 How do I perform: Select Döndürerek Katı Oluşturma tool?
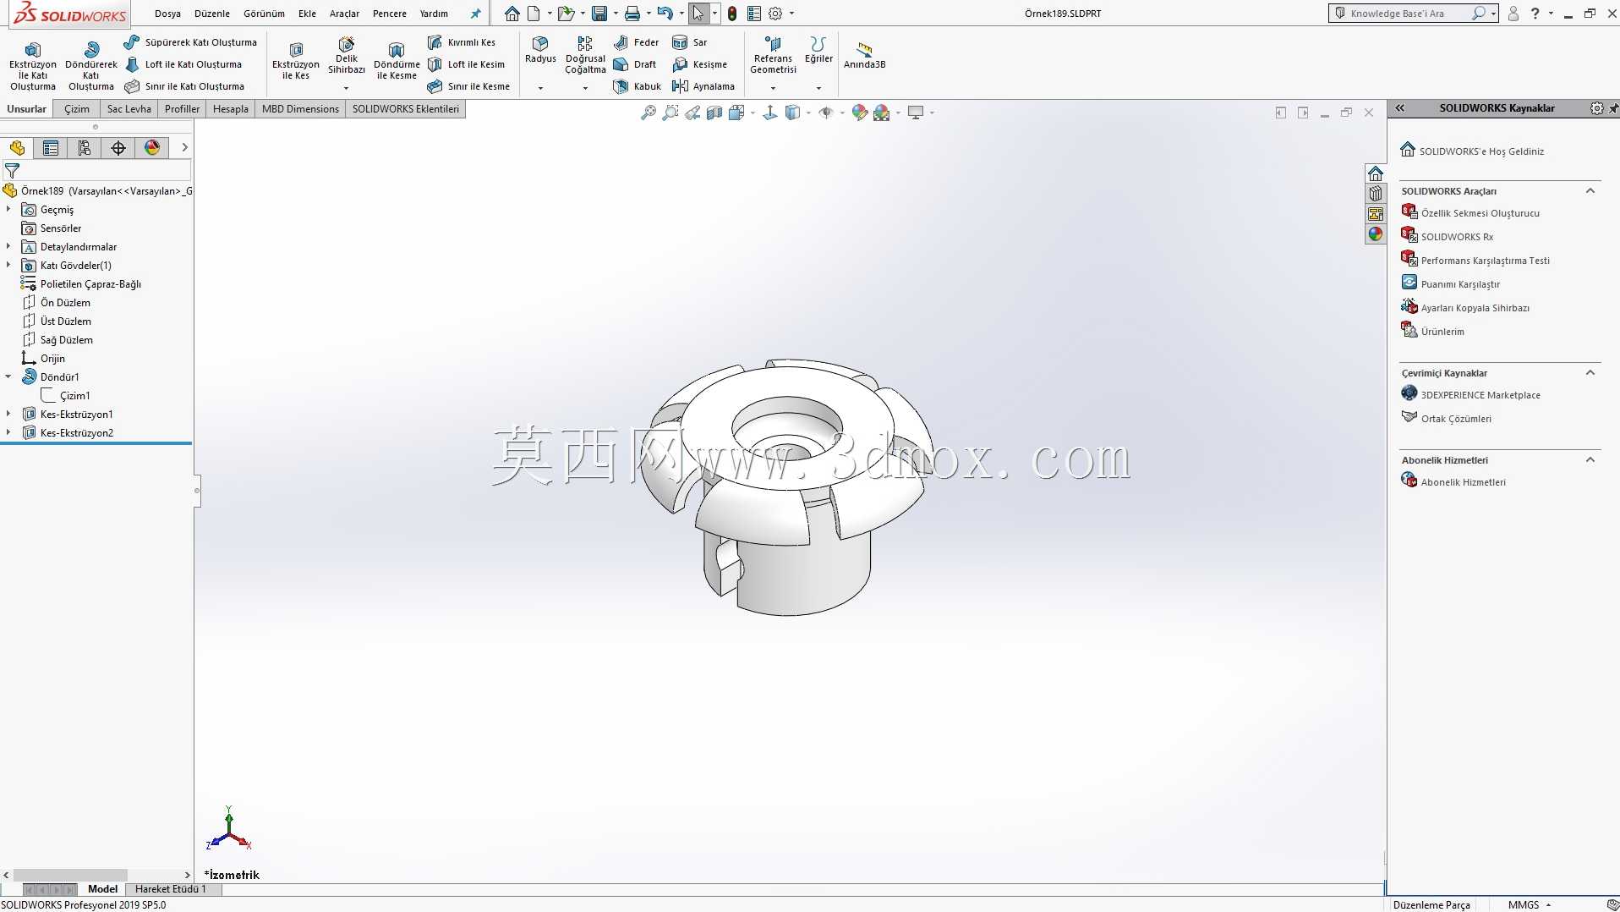pos(91,66)
